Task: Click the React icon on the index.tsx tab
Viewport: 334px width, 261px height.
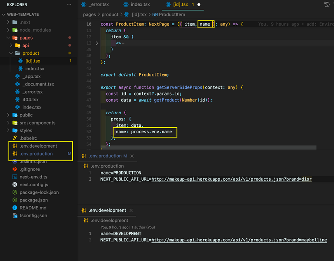Action: pyautogui.click(x=126, y=4)
